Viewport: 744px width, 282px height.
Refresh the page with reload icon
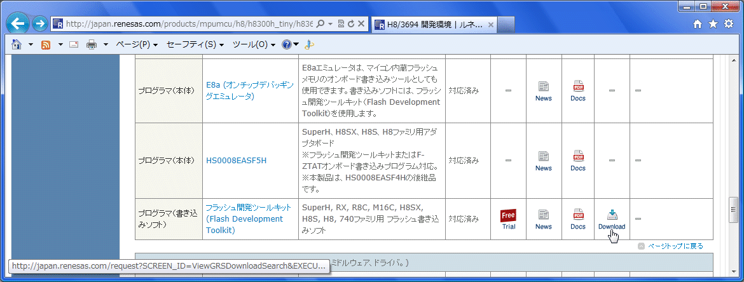pyautogui.click(x=351, y=23)
